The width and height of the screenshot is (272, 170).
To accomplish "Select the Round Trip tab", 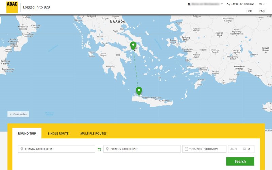I will point(27,133).
